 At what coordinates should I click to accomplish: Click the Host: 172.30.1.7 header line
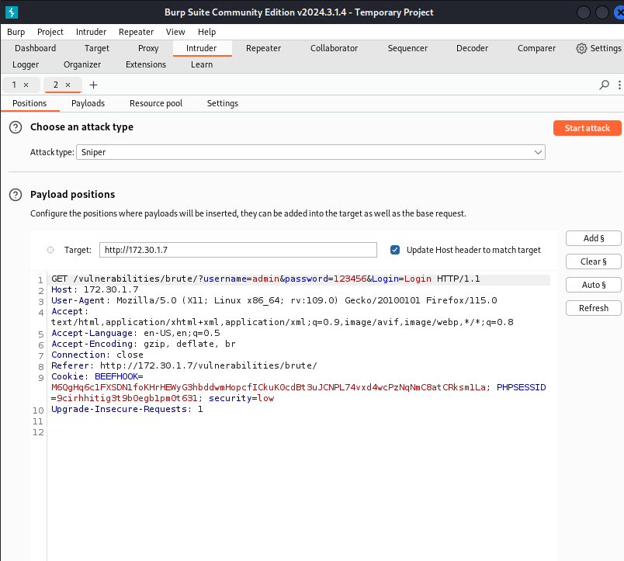(95, 289)
